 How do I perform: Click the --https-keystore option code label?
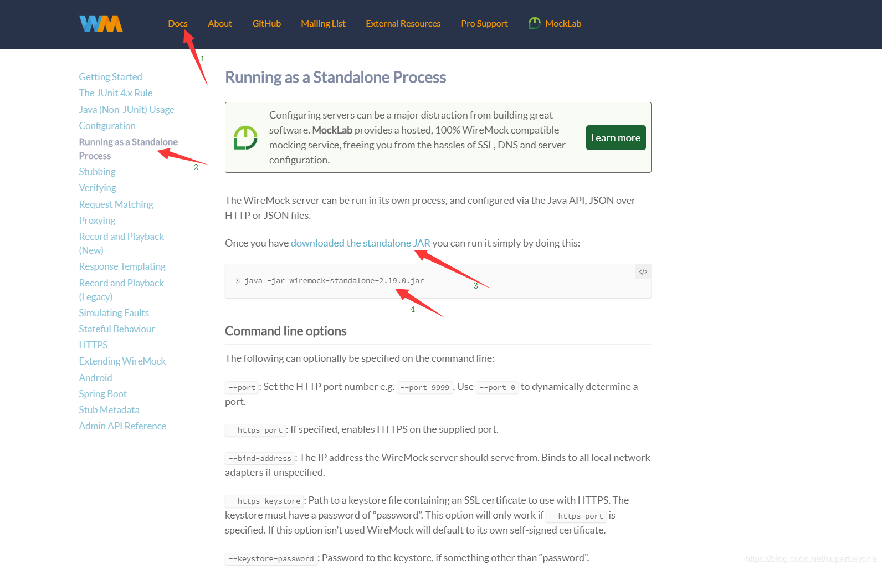click(264, 501)
